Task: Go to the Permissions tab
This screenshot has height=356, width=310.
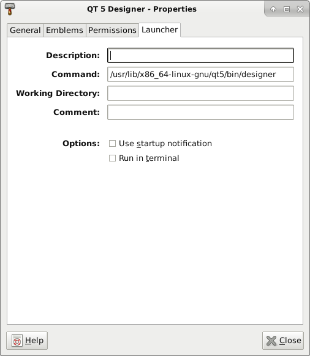Action: coord(112,30)
